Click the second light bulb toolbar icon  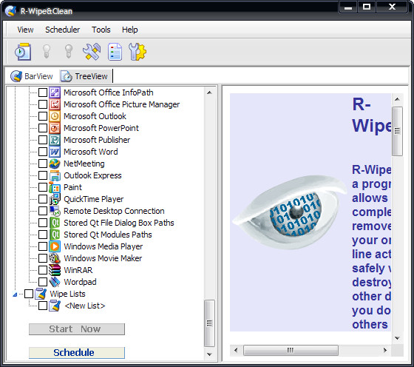coord(69,51)
